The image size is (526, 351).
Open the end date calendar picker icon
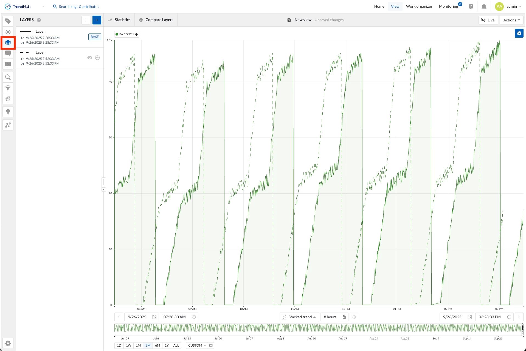point(470,317)
